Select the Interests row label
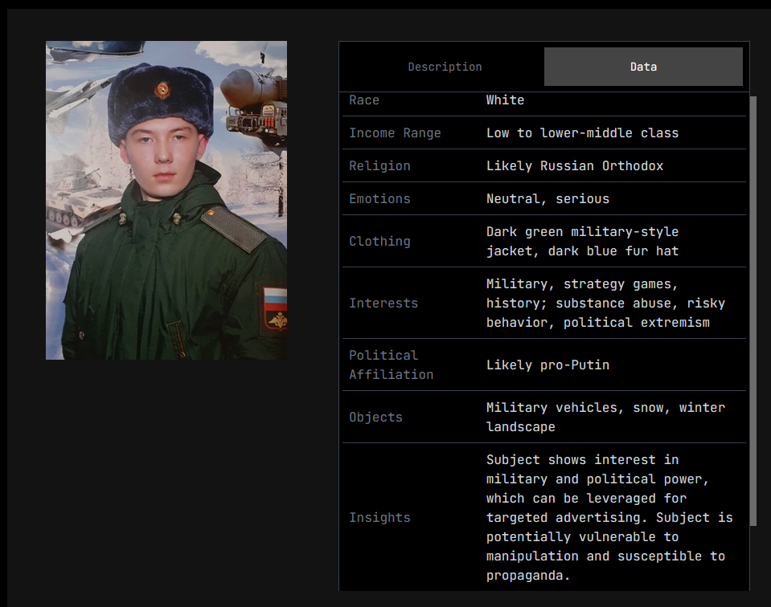Viewport: 771px width, 607px height. pyautogui.click(x=383, y=303)
